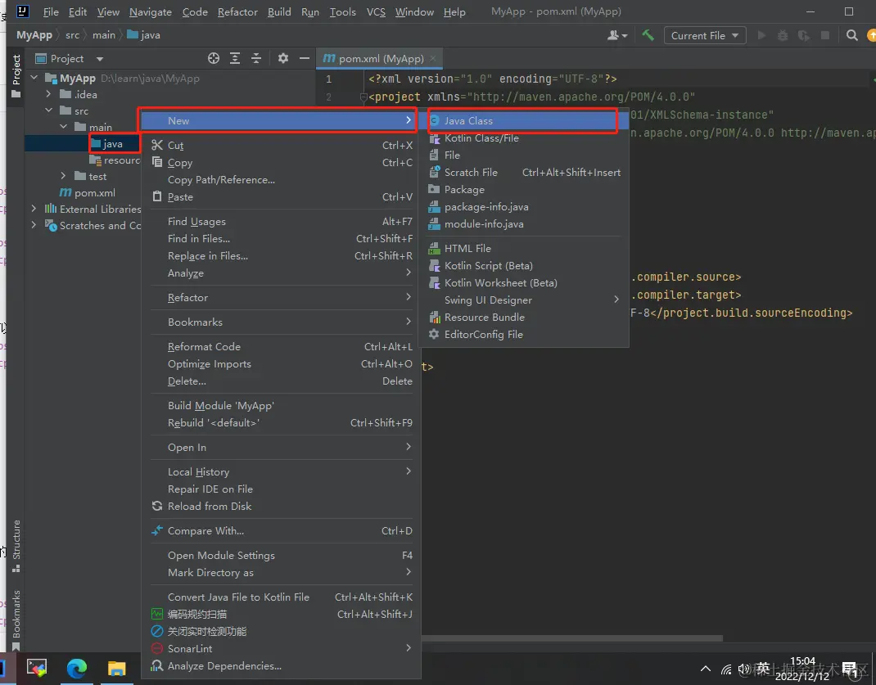Click Collapse All icon in Project panel
Image resolution: width=876 pixels, height=685 pixels.
tap(256, 58)
